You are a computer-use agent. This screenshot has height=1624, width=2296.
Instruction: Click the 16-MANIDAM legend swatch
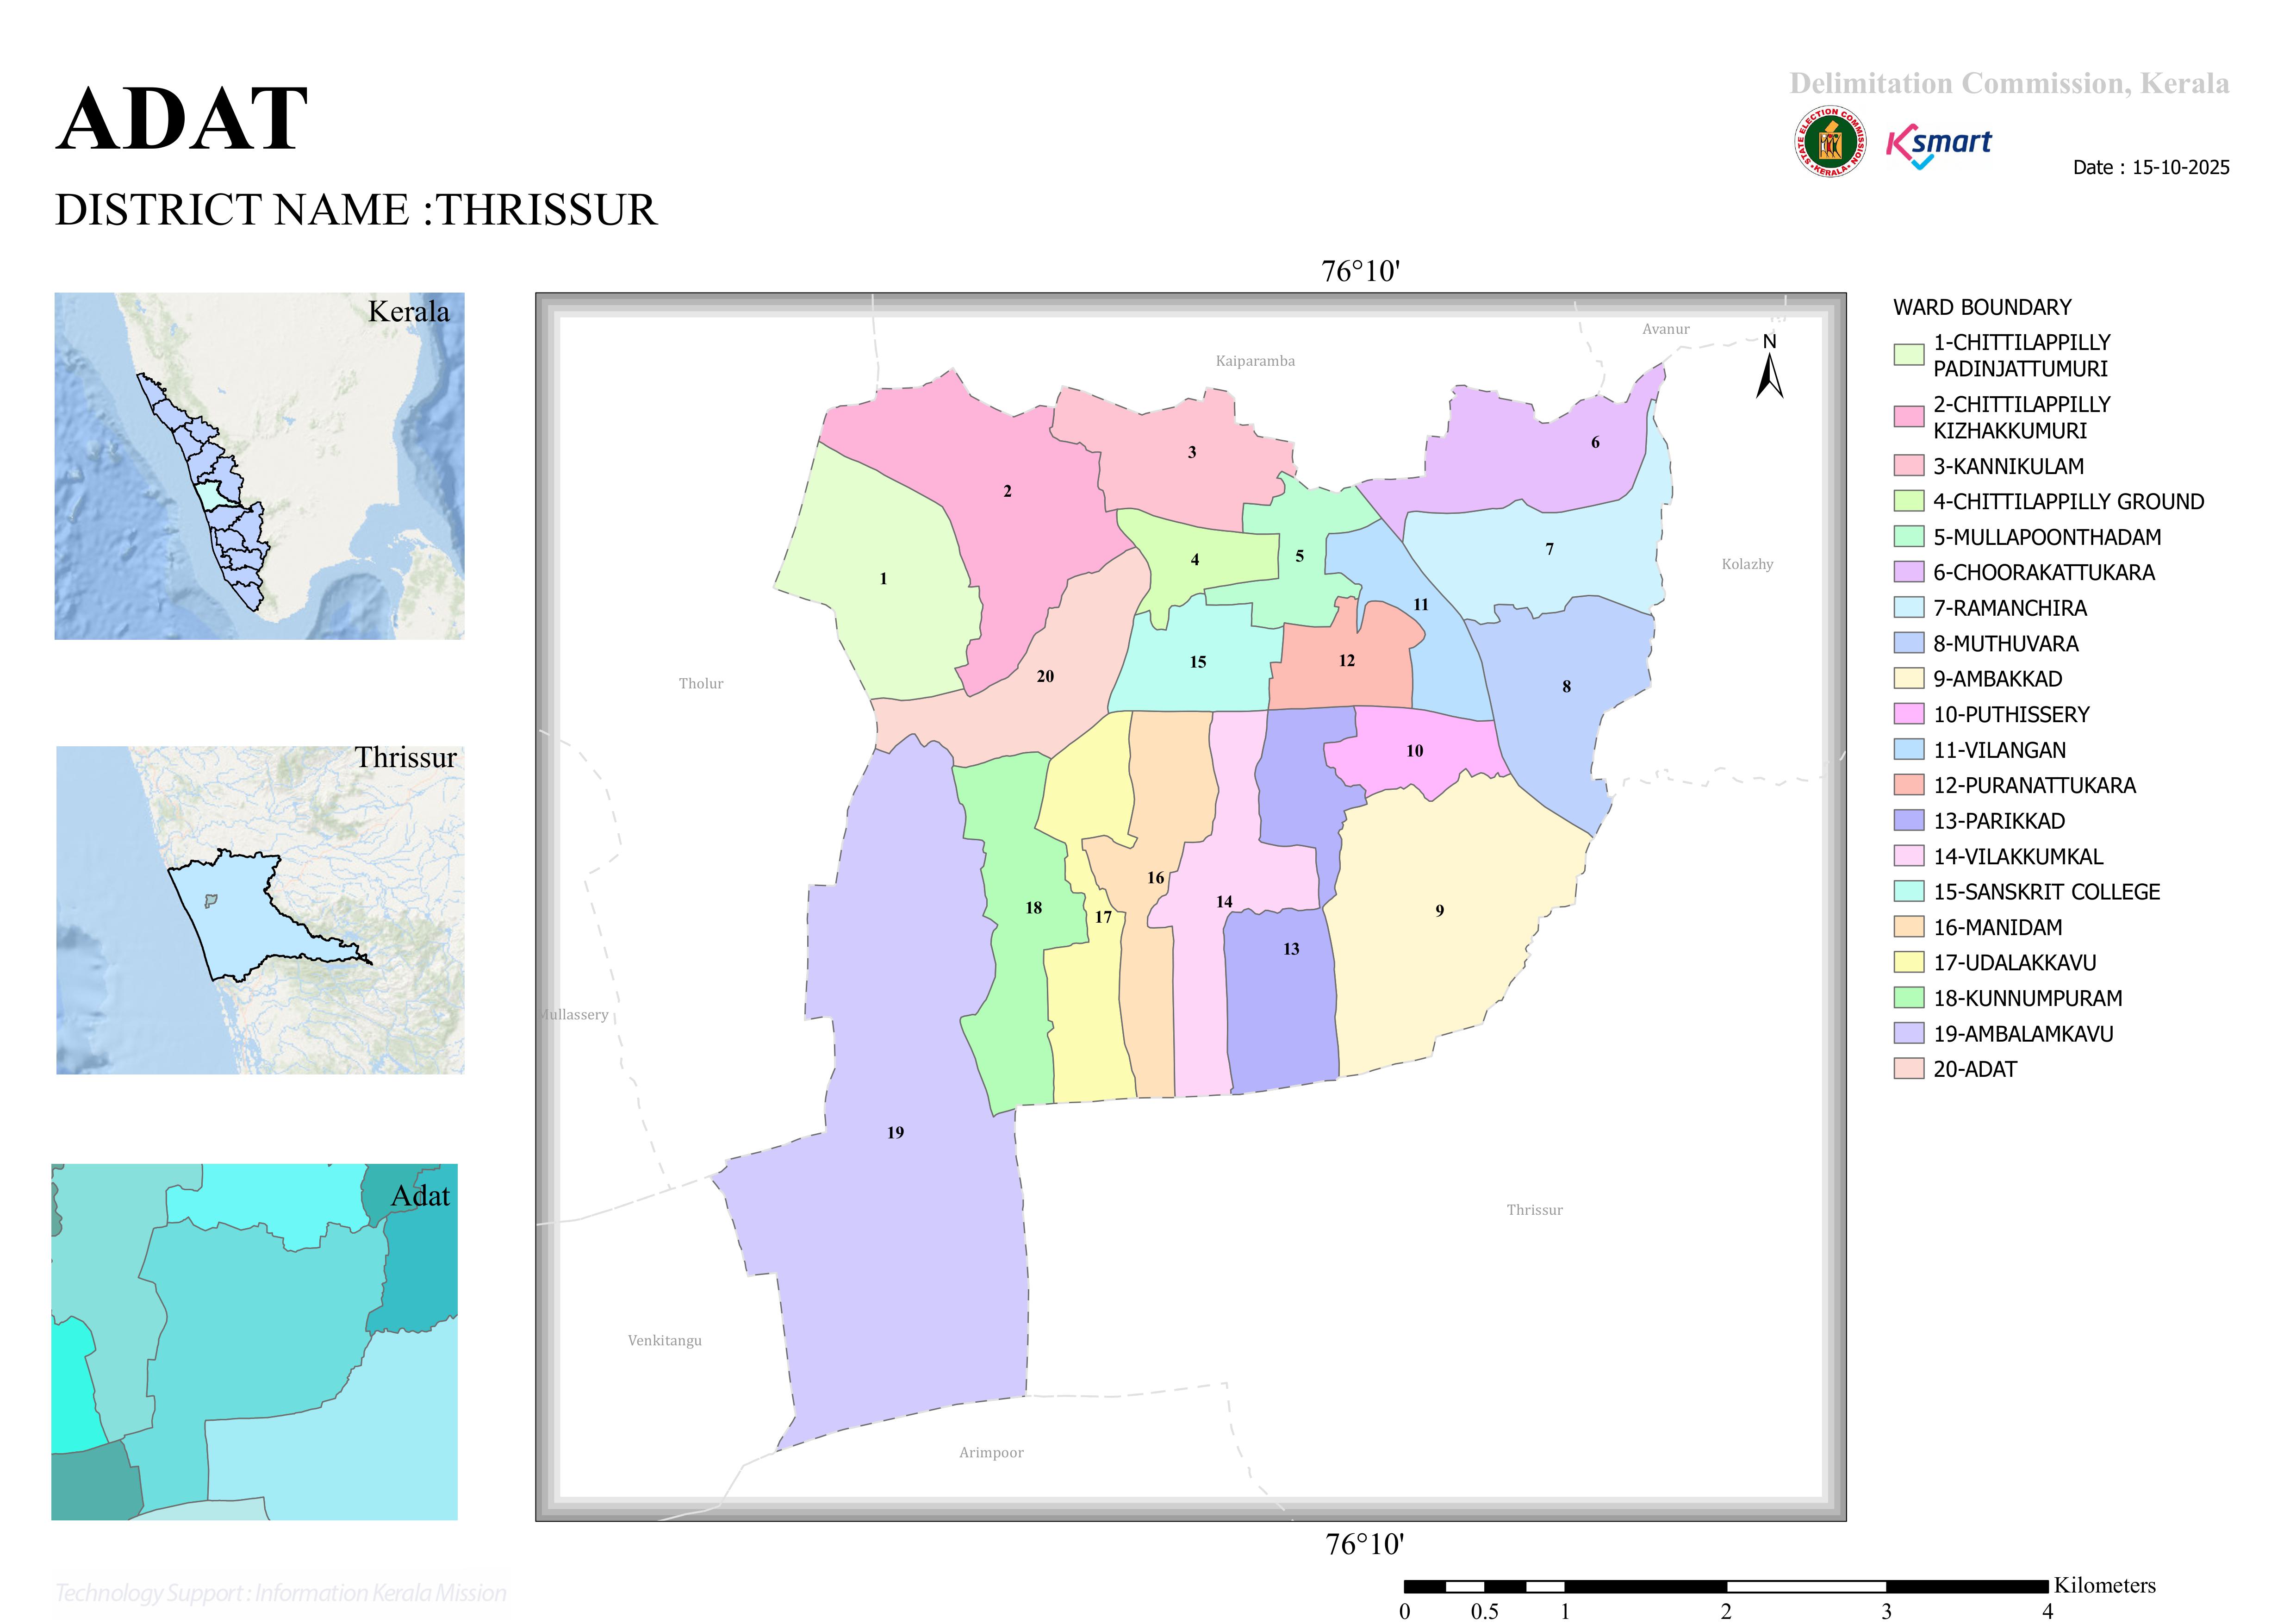click(1909, 927)
